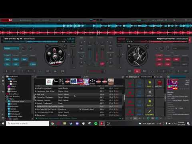
Task: Trigger the Synth 1 sampler pad
Action: (150, 84)
